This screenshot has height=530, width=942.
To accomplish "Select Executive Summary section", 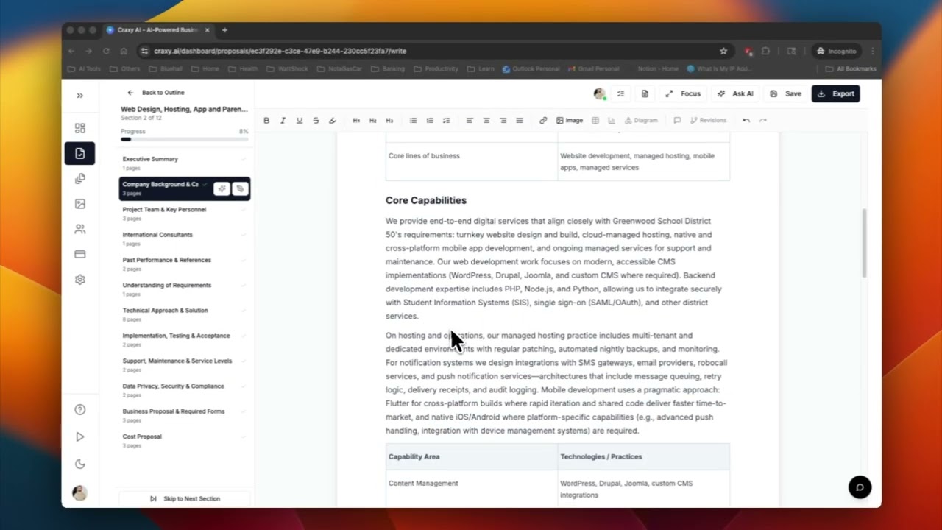I will click(x=184, y=163).
